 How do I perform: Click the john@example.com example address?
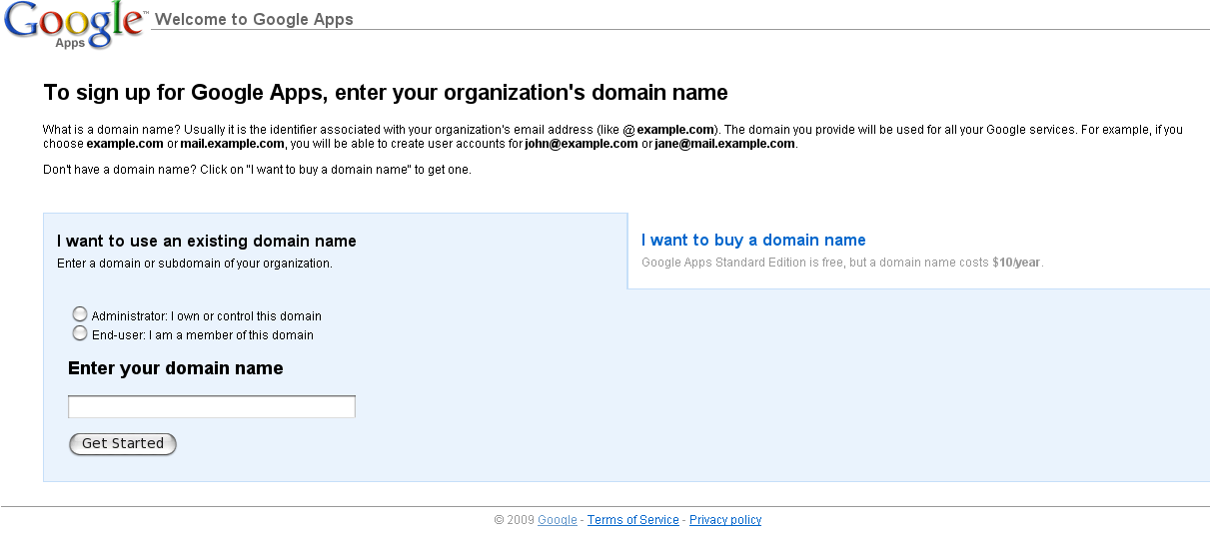click(x=582, y=144)
